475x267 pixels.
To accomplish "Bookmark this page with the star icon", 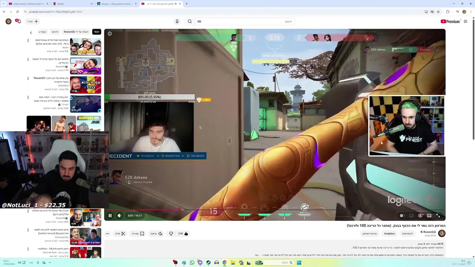I will click(438, 11).
